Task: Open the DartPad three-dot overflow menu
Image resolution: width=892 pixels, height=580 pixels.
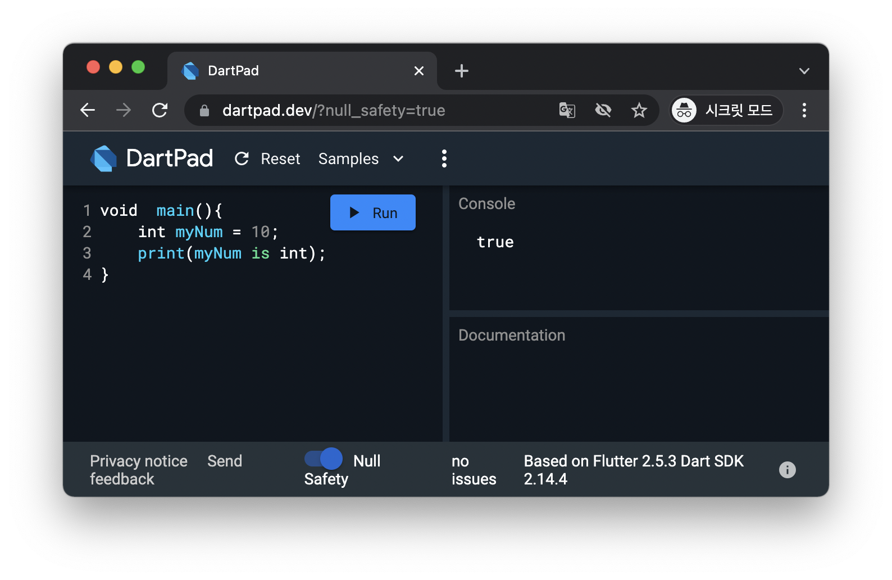Action: click(x=444, y=158)
